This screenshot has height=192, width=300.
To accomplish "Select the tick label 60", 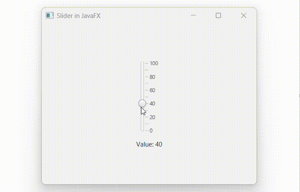I will tap(153, 90).
